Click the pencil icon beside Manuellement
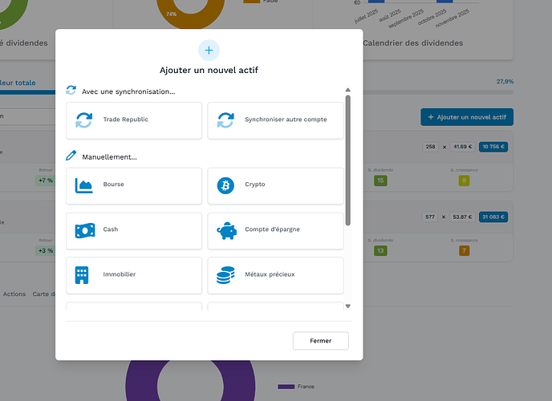 [x=71, y=156]
